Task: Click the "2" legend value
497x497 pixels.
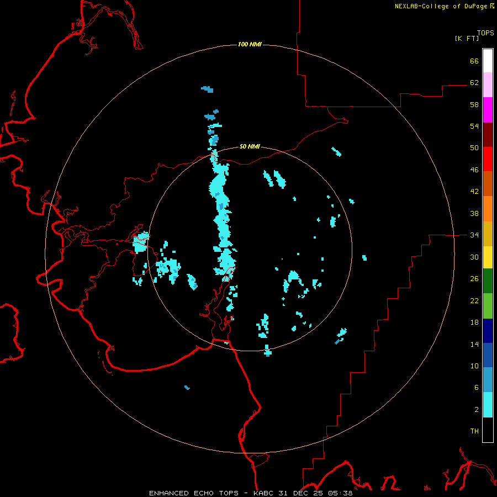Action: coord(477,410)
